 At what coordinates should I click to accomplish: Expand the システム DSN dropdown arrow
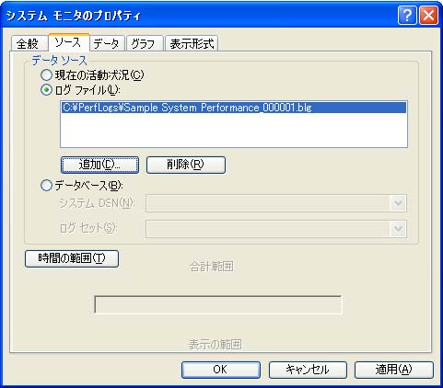(x=398, y=203)
